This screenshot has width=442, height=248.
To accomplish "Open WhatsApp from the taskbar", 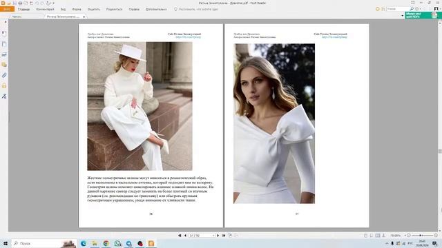I will tap(117, 243).
